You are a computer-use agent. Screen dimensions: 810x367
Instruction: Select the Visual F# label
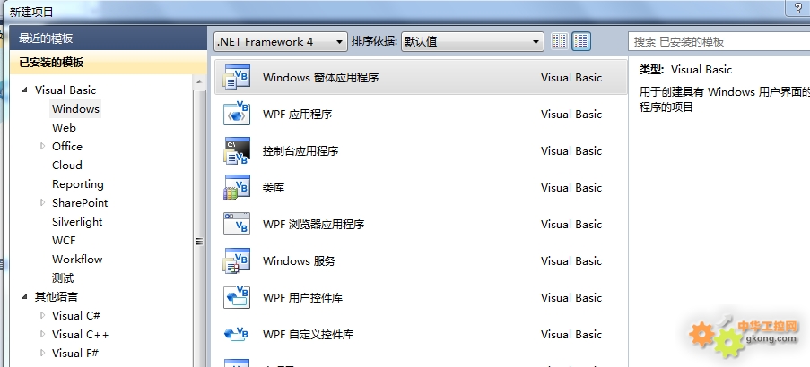click(75, 353)
